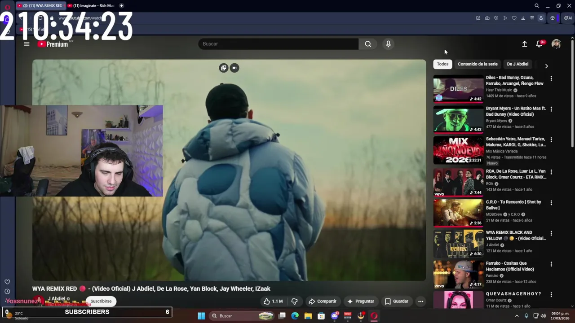This screenshot has height=323, width=575.
Task: Open options menu for Diles video
Action: [551, 79]
